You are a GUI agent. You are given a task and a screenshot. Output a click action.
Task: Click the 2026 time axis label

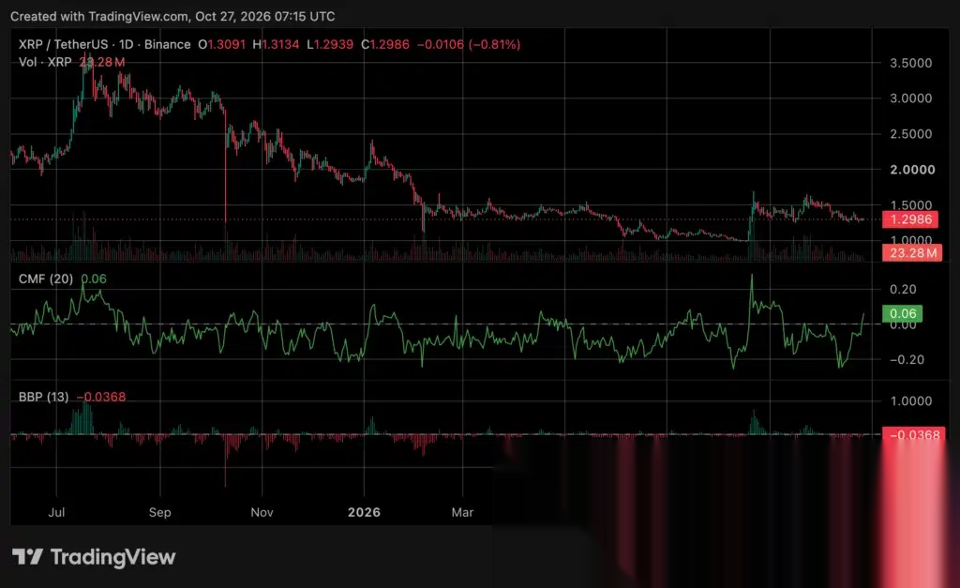[364, 512]
